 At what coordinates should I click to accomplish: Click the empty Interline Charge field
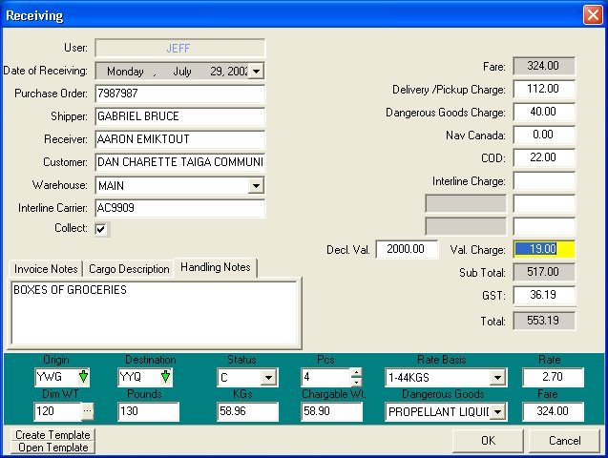[544, 180]
